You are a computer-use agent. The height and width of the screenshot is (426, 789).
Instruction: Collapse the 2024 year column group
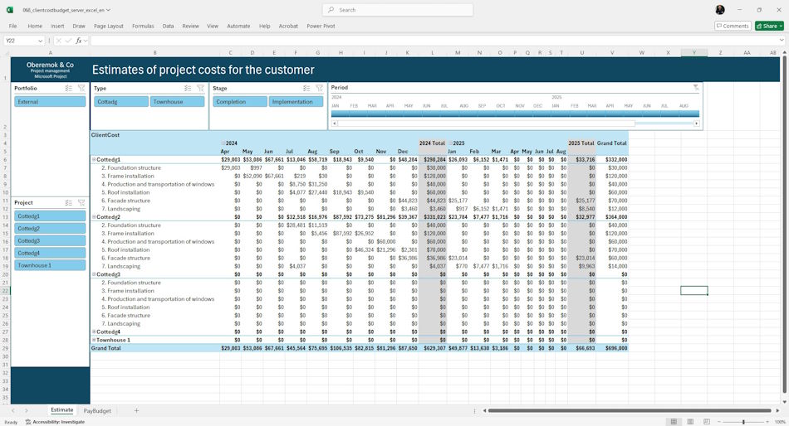pos(223,143)
